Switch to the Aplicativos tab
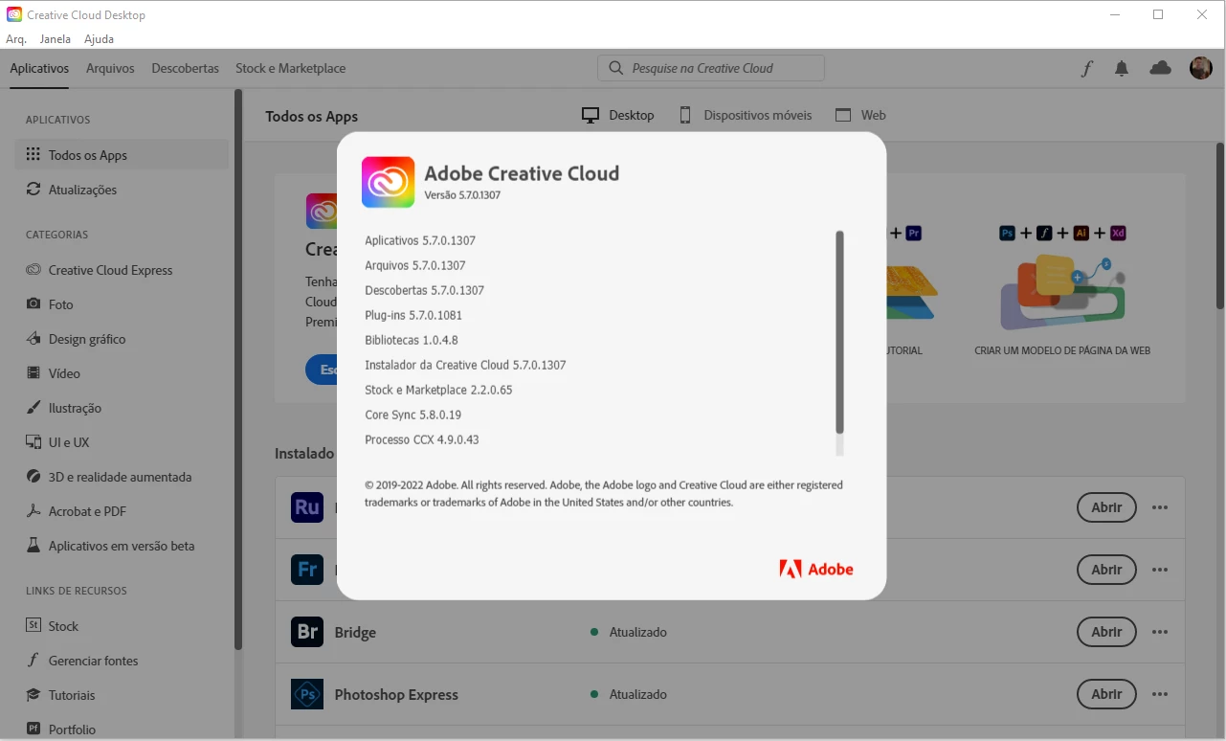This screenshot has width=1226, height=741. coord(39,68)
